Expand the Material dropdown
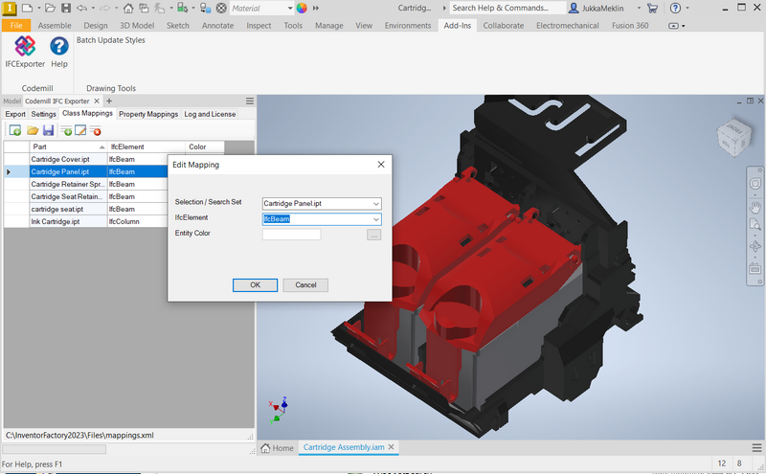Screen dimensions: 766x474 click(288, 8)
